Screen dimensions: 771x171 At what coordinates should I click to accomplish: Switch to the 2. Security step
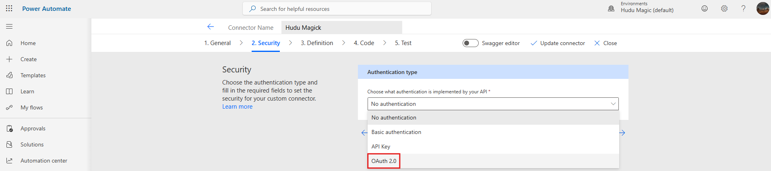(x=266, y=43)
